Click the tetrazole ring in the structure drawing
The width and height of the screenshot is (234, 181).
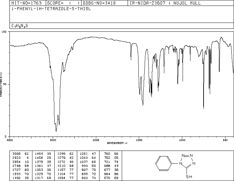click(188, 161)
